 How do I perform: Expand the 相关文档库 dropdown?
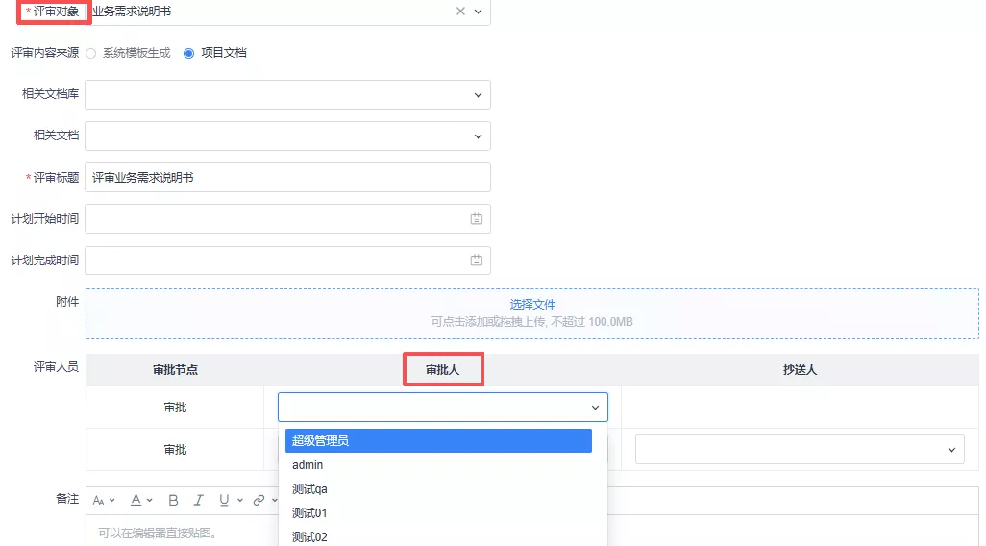288,94
